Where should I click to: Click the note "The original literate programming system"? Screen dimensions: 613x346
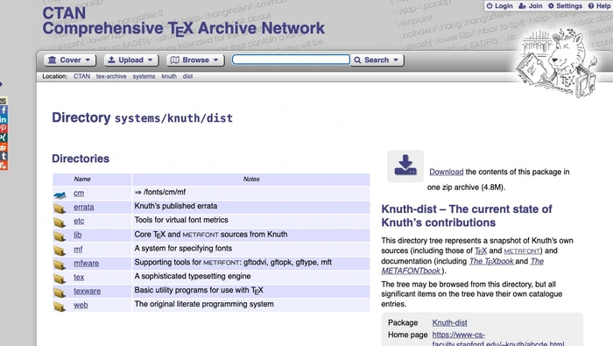(x=204, y=304)
